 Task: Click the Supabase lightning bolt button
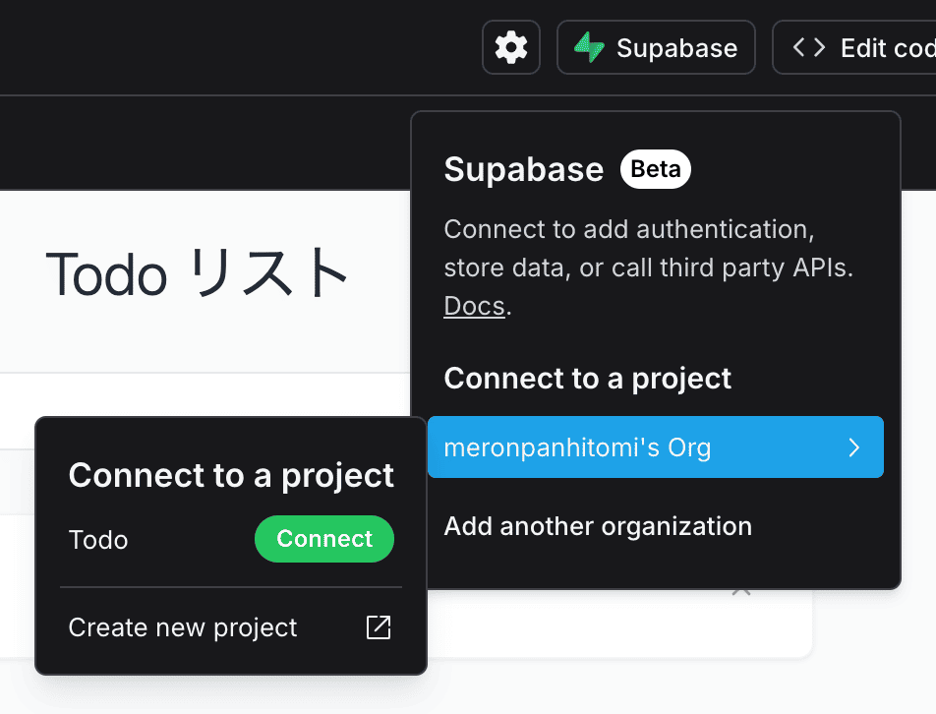[656, 48]
